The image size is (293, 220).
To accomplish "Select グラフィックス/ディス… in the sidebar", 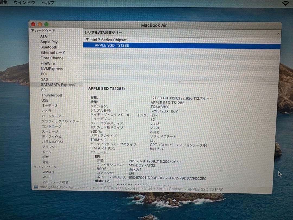I will click(x=60, y=121).
